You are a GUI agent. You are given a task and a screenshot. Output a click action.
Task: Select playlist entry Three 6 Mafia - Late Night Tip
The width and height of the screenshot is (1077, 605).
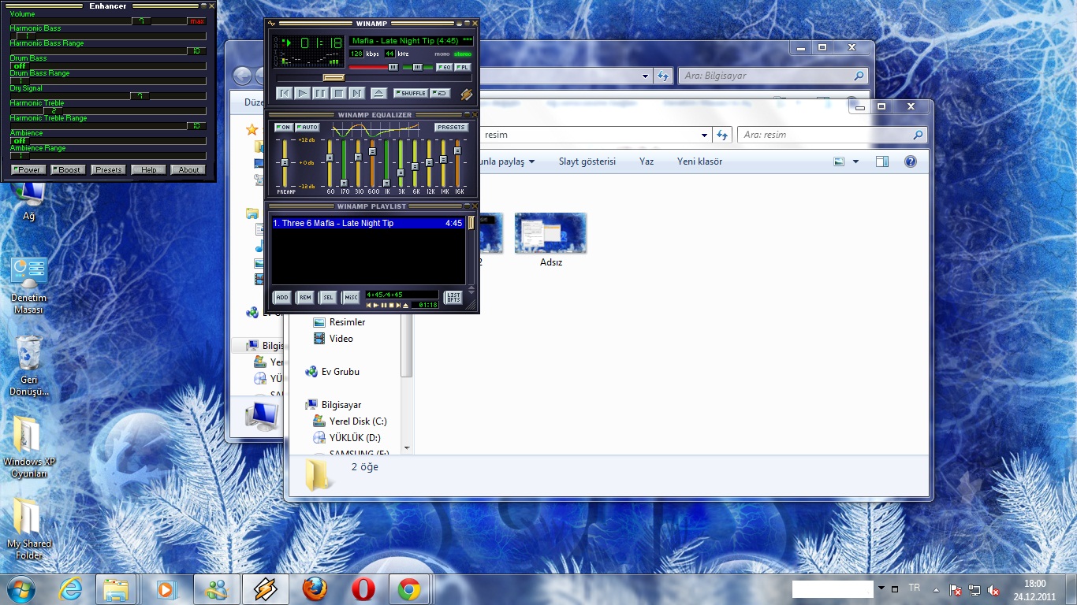point(367,223)
